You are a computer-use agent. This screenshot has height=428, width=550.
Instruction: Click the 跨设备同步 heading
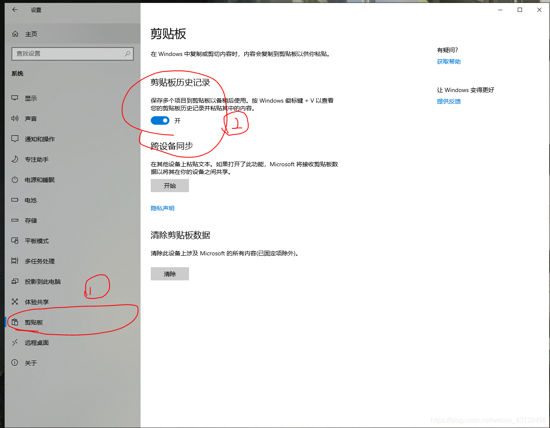click(172, 146)
